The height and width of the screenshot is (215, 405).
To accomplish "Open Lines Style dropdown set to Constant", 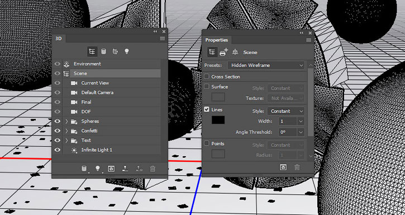I will click(x=286, y=111).
